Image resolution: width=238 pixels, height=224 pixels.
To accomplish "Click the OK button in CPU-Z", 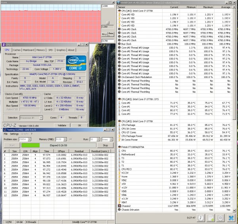I will coord(80,125).
